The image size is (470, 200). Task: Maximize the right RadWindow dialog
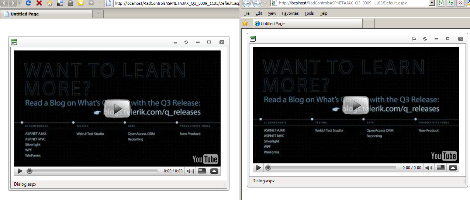(447, 39)
